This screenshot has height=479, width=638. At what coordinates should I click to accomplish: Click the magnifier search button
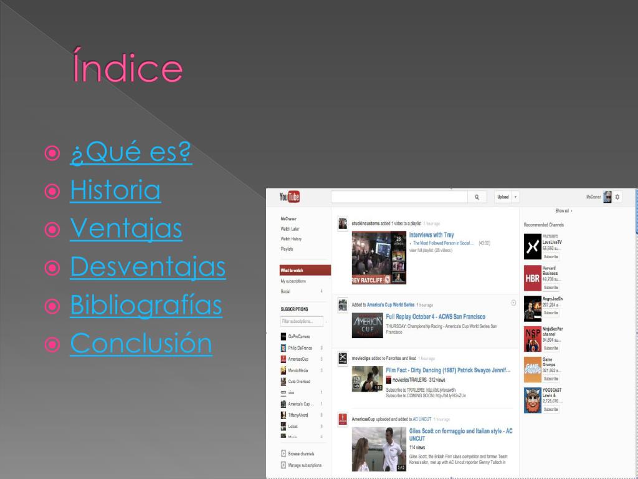tap(477, 196)
